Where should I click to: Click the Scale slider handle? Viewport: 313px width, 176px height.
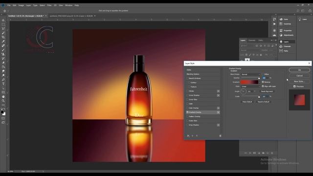[x=259, y=97]
